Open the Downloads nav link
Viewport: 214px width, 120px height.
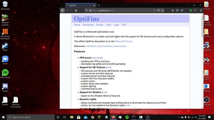point(88,25)
